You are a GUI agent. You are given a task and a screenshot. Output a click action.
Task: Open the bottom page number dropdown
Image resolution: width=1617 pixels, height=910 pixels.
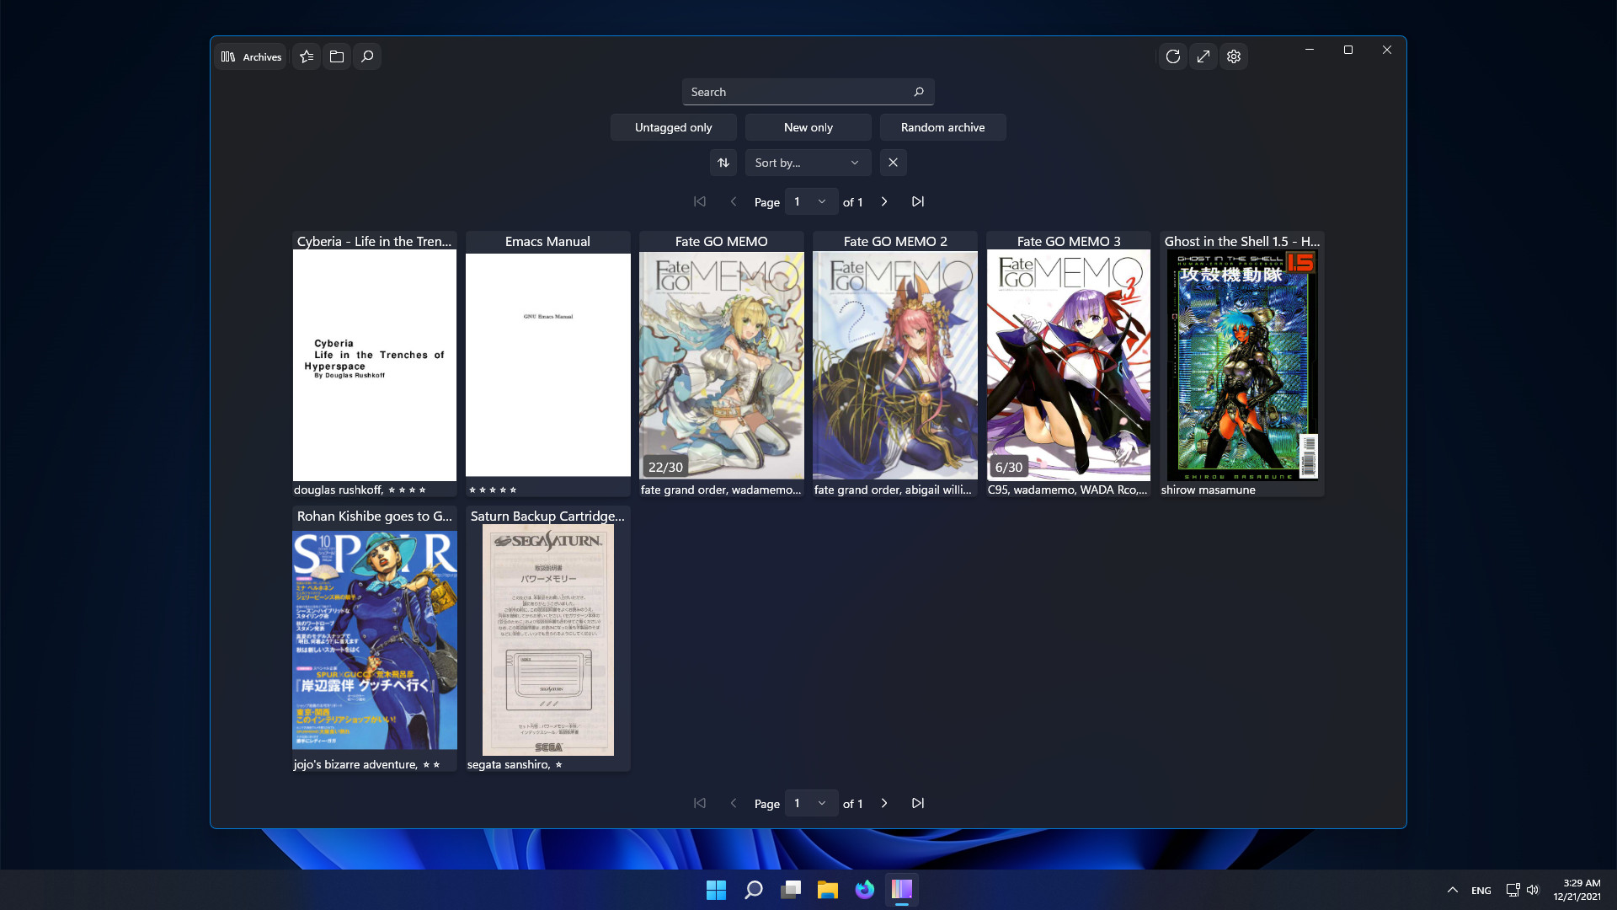[x=811, y=803]
